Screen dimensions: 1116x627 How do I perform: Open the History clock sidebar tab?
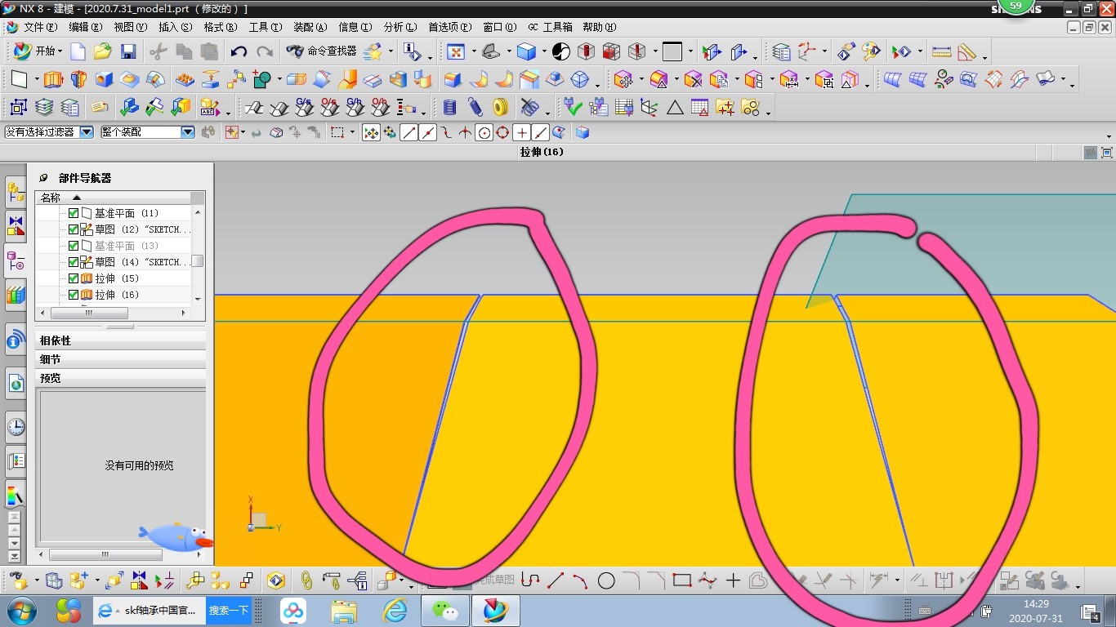[16, 426]
